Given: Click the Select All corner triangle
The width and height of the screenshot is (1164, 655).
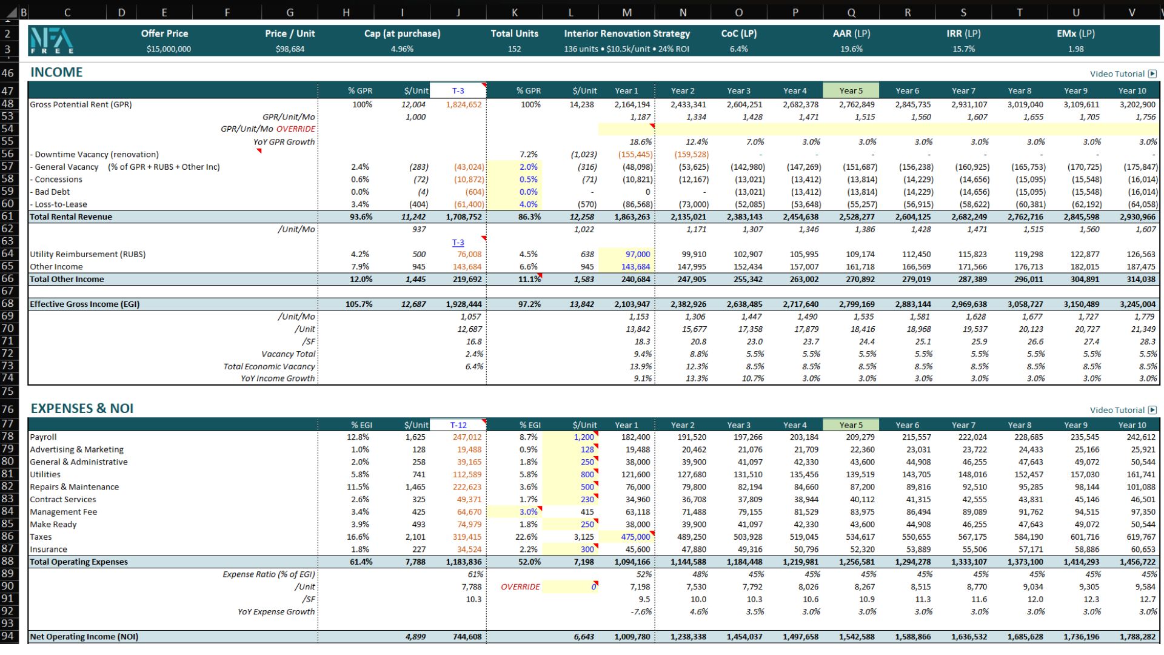Looking at the screenshot, I should coord(11,12).
